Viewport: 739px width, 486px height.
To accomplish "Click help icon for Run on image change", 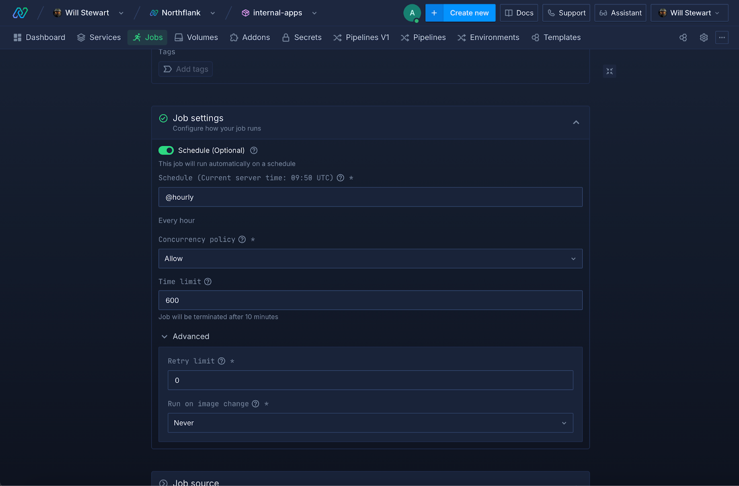I will [x=255, y=404].
